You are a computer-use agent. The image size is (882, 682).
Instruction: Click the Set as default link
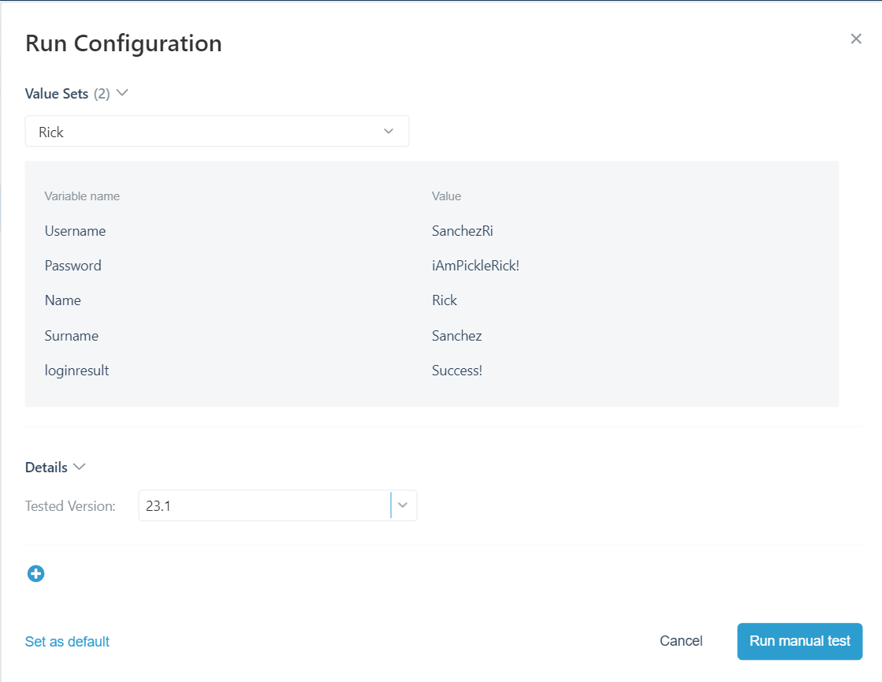pyautogui.click(x=67, y=642)
